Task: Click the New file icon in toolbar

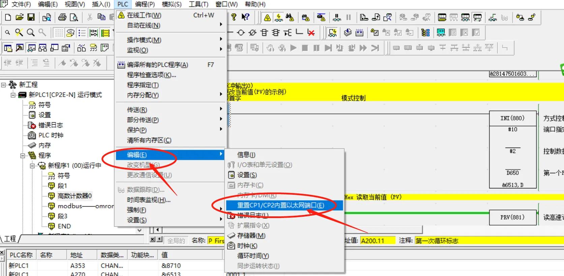Action: point(8,18)
